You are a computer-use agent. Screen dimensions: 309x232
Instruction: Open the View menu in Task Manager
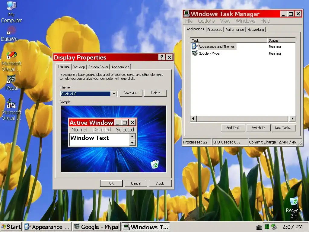pos(225,21)
